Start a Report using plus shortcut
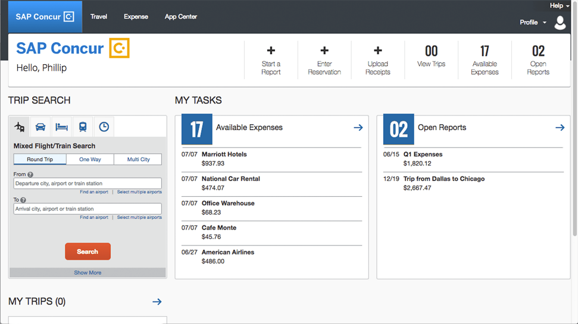Image resolution: width=578 pixels, height=324 pixels. click(x=271, y=60)
